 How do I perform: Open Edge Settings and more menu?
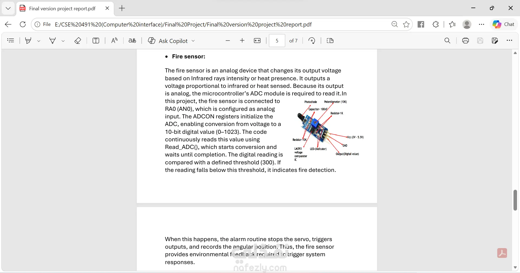click(x=481, y=24)
